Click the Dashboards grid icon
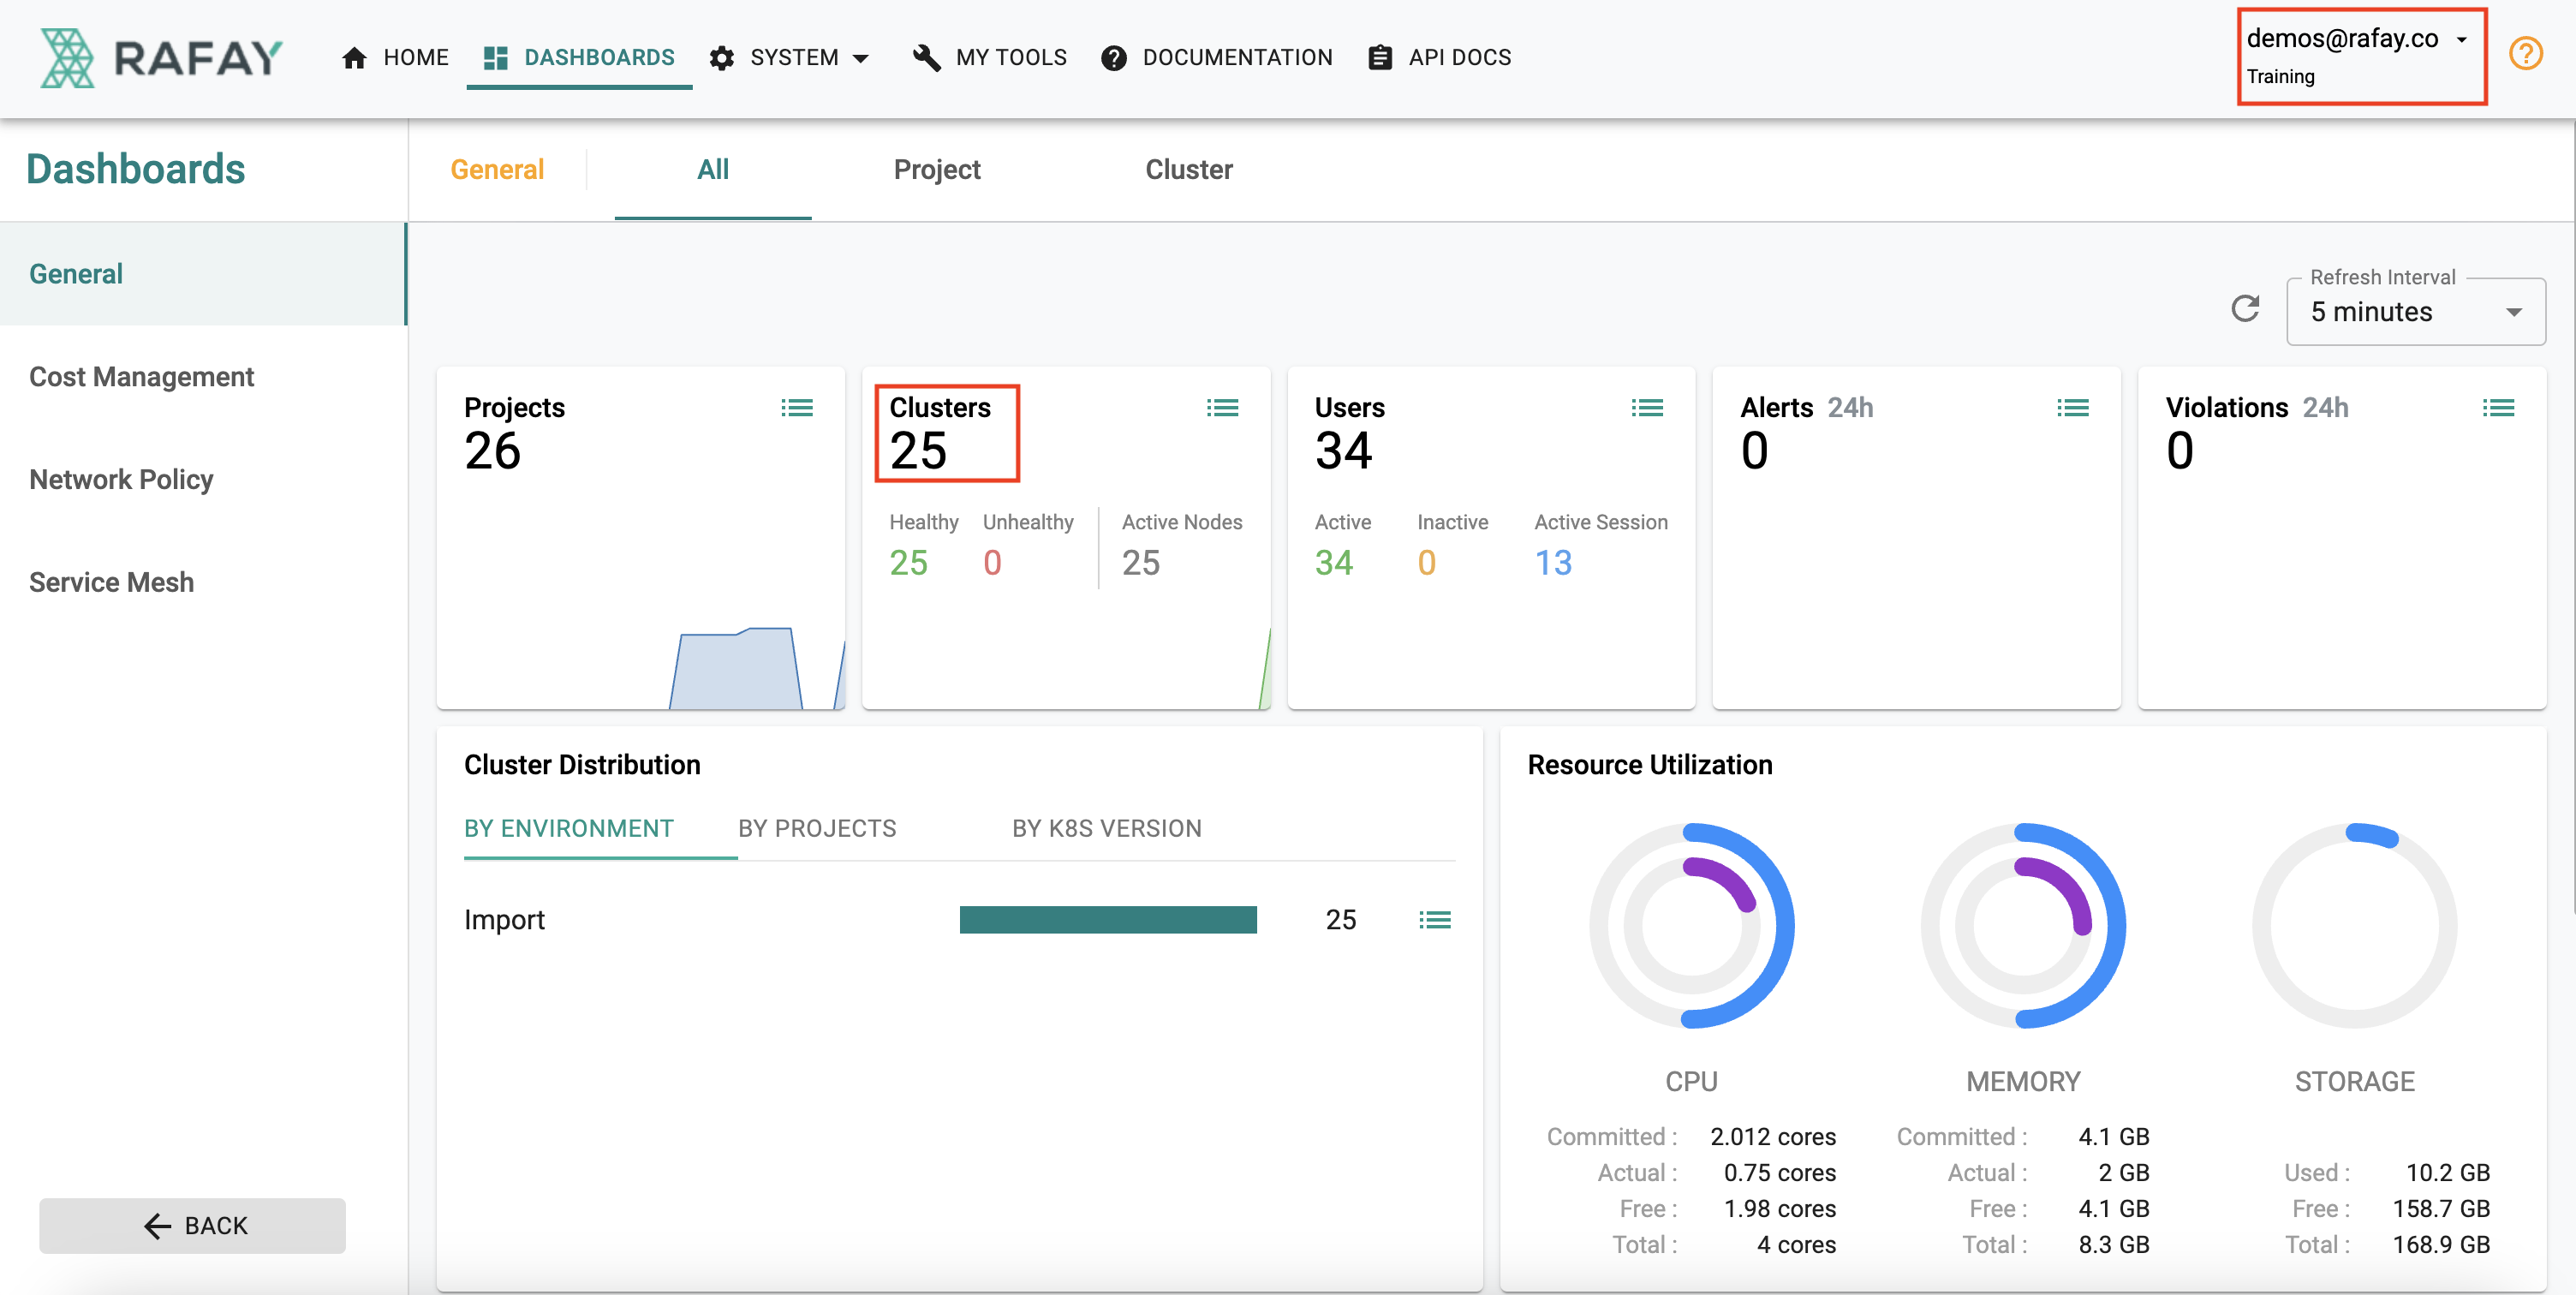This screenshot has height=1295, width=2576. 495,58
